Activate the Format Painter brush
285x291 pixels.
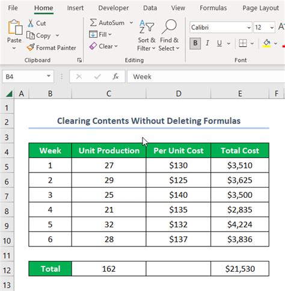31,47
